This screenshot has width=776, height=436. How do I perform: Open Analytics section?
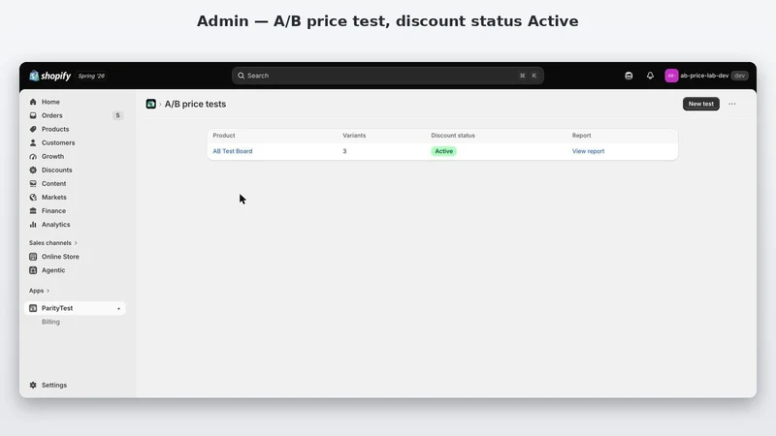56,225
